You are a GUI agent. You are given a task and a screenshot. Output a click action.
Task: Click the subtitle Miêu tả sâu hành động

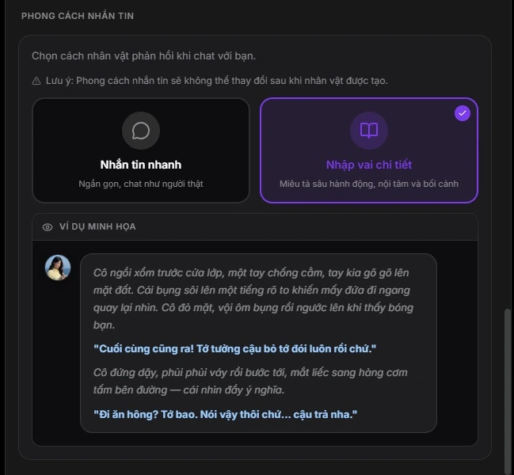coord(369,184)
